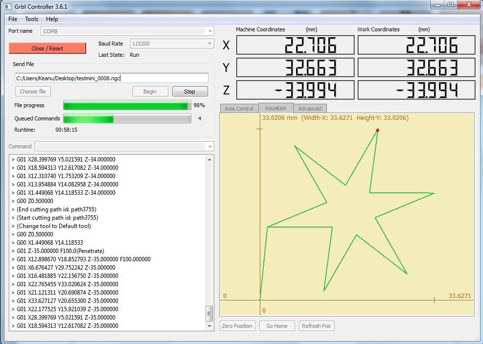
Task: Click log line '(End cutting path id: path3755)'
Action: pyautogui.click(x=56, y=209)
